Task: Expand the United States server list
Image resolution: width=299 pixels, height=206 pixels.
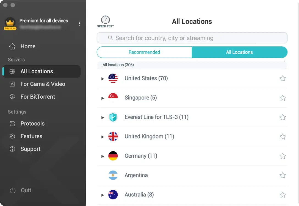Action: (103, 78)
